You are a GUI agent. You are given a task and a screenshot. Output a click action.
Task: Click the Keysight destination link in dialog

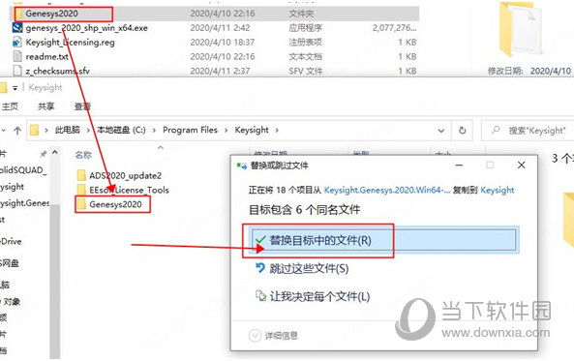(498, 190)
